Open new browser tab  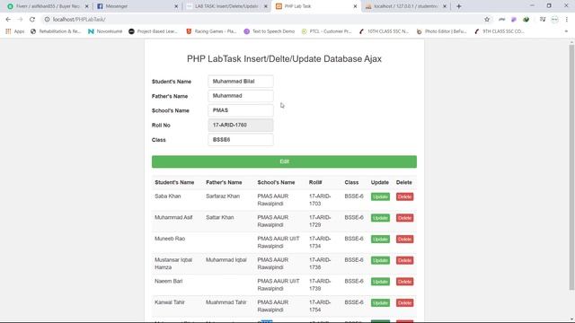point(459,6)
